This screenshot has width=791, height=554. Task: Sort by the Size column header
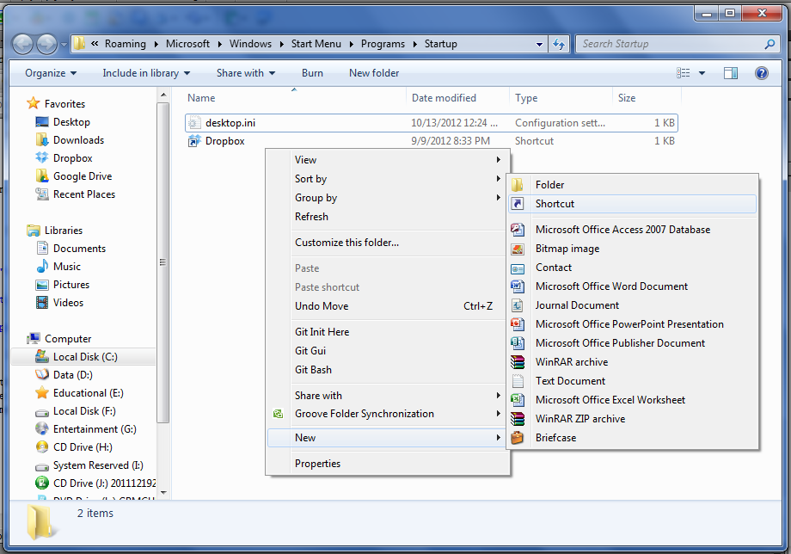click(x=647, y=98)
